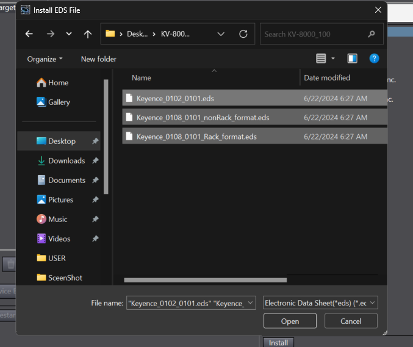Click the folder icon in address bar
The width and height of the screenshot is (413, 347).
110,34
